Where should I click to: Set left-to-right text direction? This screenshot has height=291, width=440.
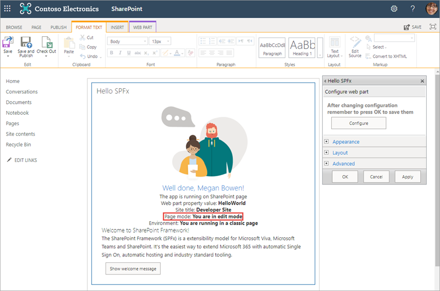[241, 41]
